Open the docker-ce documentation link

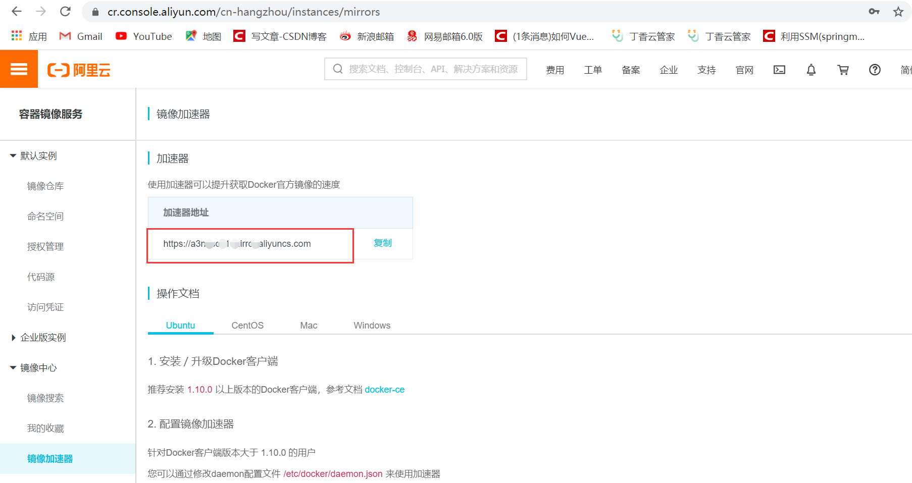(x=384, y=390)
